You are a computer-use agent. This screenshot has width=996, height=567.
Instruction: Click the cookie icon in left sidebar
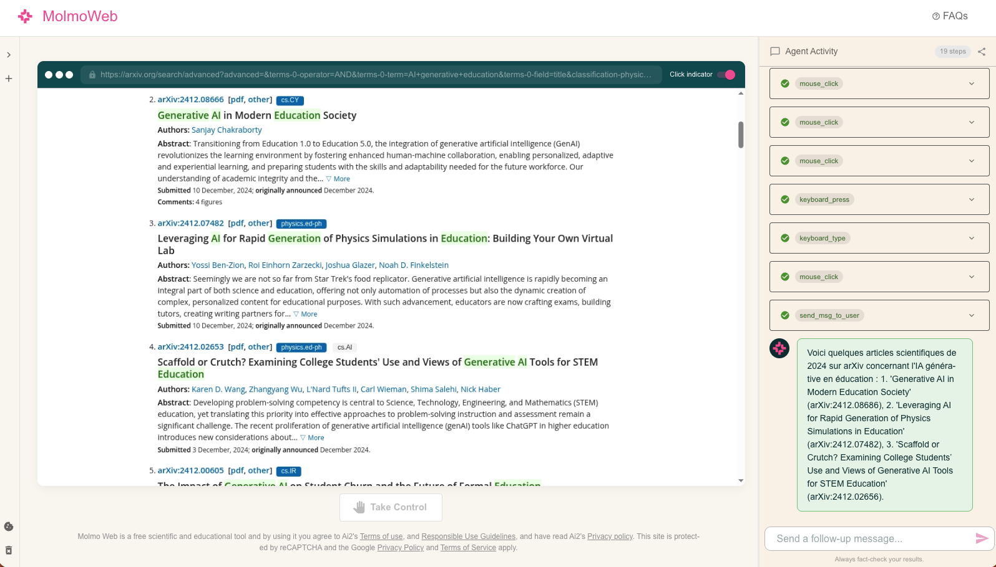[9, 526]
